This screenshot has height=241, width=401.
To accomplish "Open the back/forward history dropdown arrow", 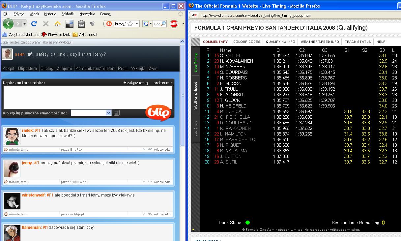I will coord(25,24).
